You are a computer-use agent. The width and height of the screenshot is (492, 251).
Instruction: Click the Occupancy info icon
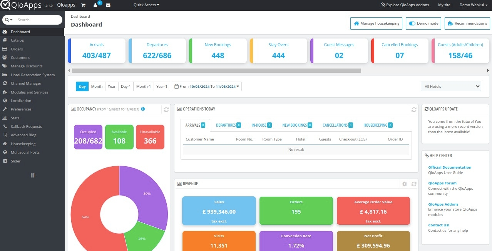pyautogui.click(x=143, y=109)
